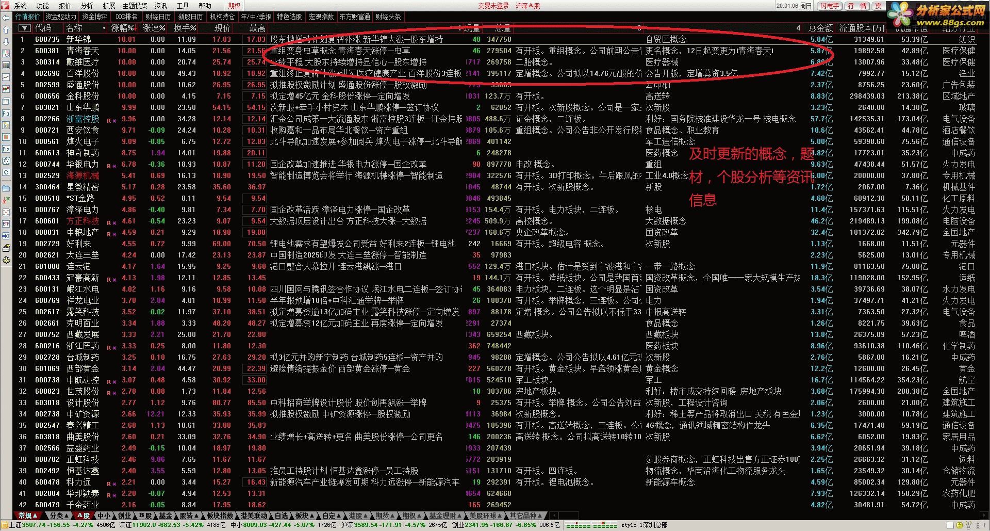
Task: Select the 港美联动 bottom tab
Action: click(254, 516)
